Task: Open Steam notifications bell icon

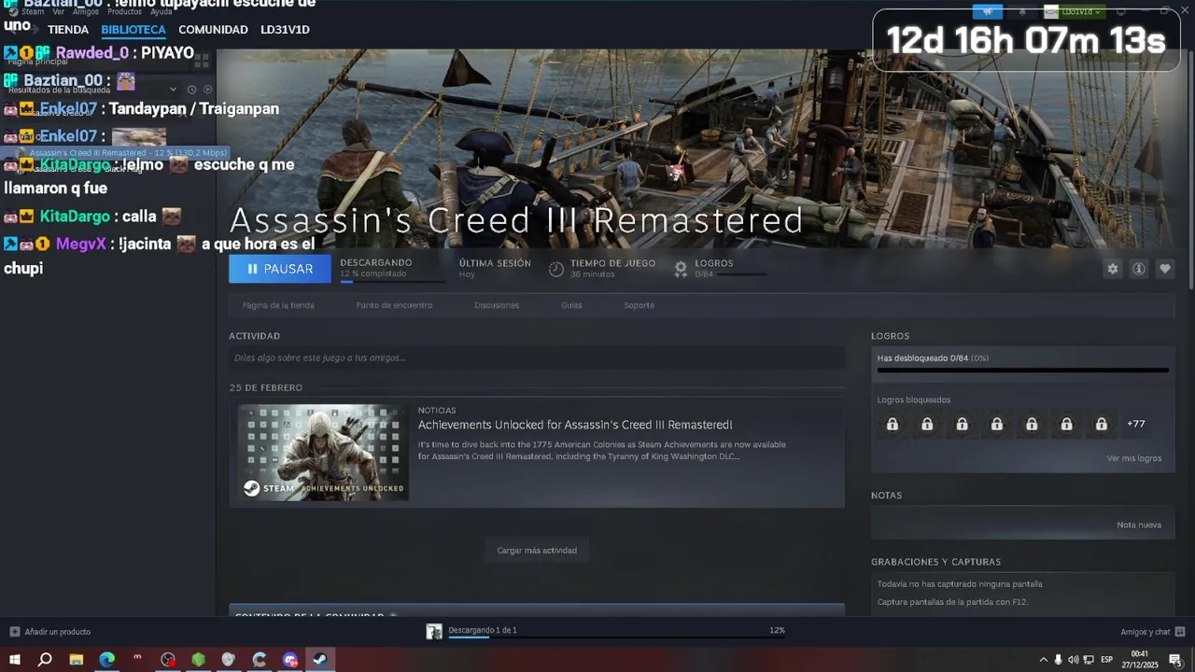Action: coord(1022,11)
